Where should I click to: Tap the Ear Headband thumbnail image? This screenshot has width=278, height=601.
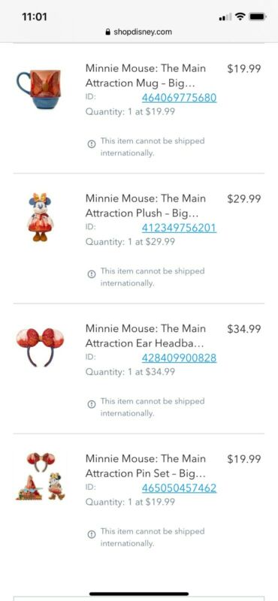coord(40,347)
